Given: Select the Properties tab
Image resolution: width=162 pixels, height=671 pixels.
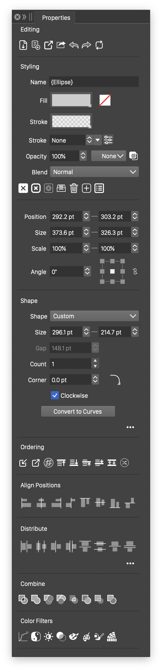Looking at the screenshot, I should tap(56, 18).
